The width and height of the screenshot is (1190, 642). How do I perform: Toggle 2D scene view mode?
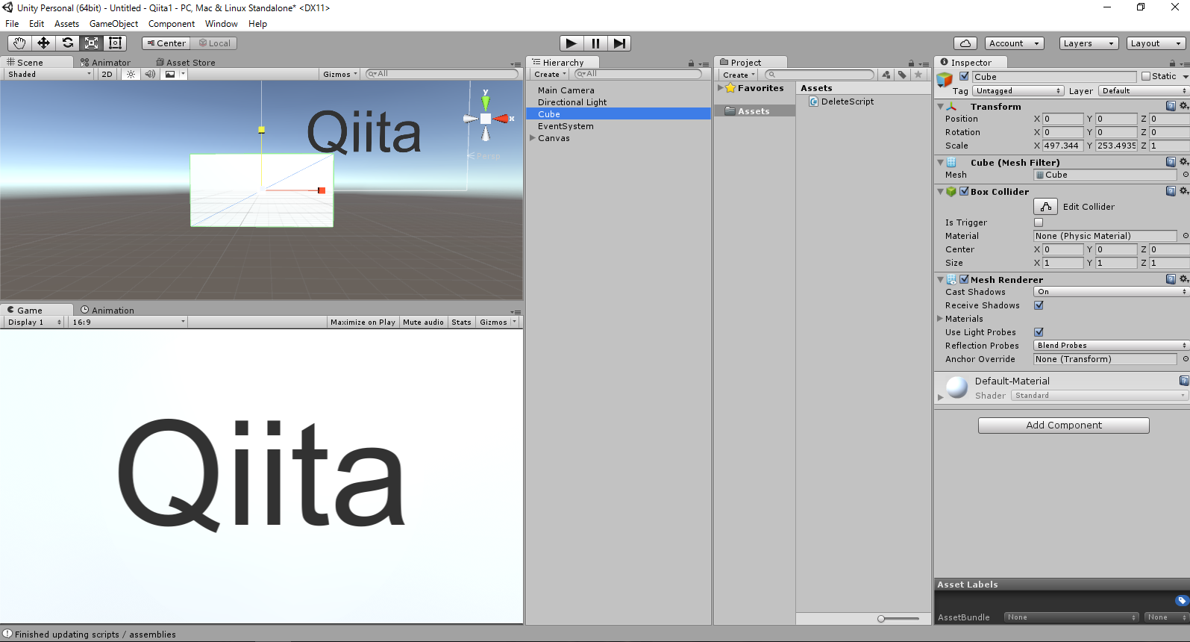point(107,74)
